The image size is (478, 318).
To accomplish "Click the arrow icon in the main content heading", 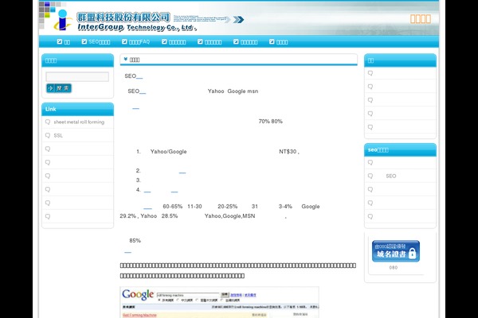I will click(126, 60).
